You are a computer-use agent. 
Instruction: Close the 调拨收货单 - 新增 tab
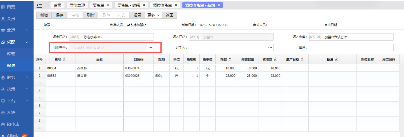pyautogui.click(x=219, y=5)
